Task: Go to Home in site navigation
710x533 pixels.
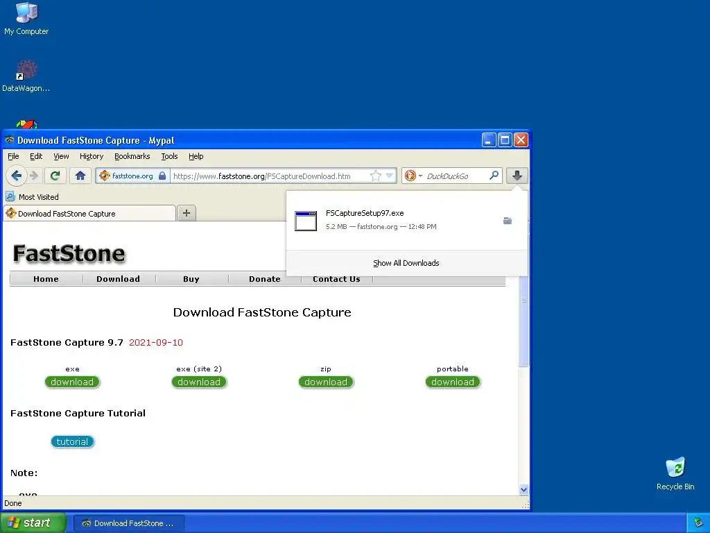Action: (46, 279)
